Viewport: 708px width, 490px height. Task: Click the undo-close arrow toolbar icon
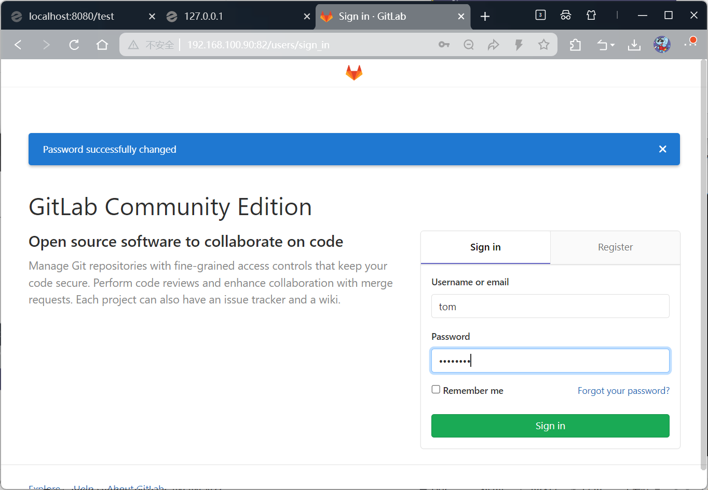tap(602, 45)
